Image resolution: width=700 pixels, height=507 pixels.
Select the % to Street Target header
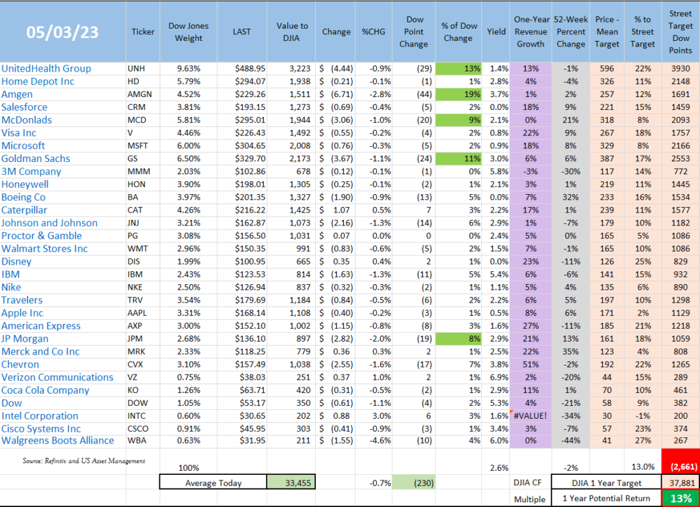point(643,31)
